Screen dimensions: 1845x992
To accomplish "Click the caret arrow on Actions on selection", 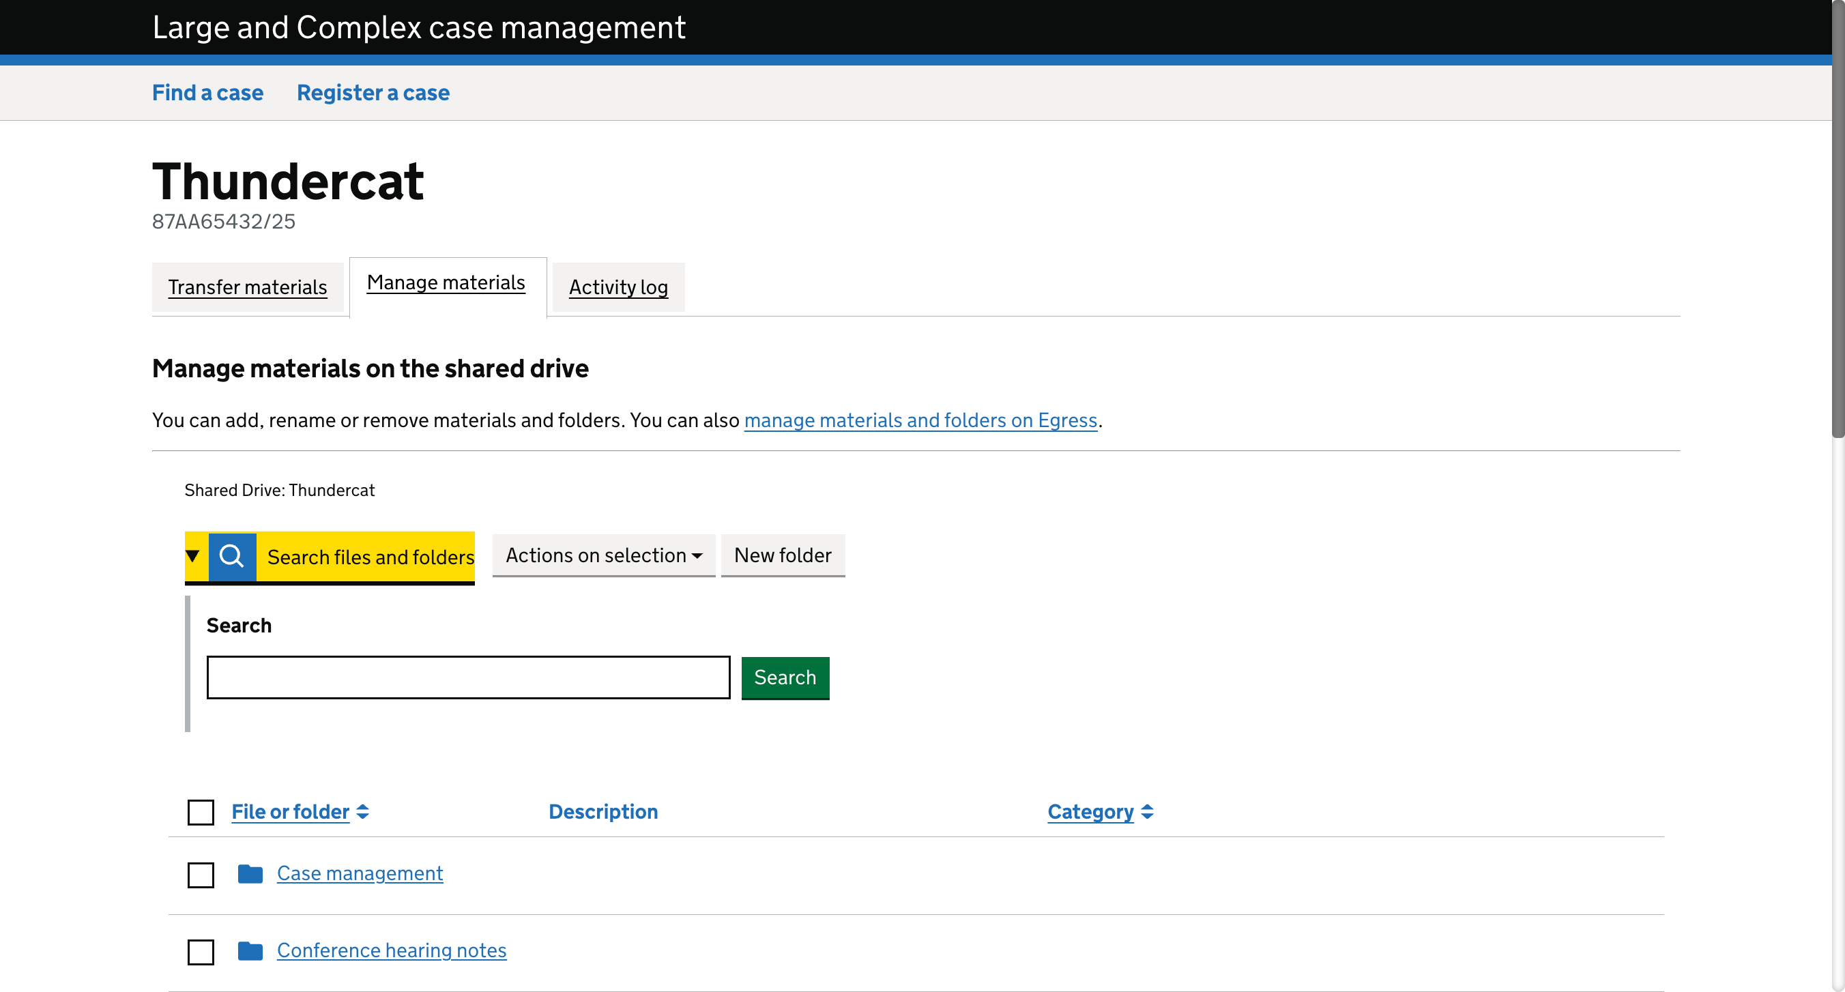I will click(x=697, y=556).
